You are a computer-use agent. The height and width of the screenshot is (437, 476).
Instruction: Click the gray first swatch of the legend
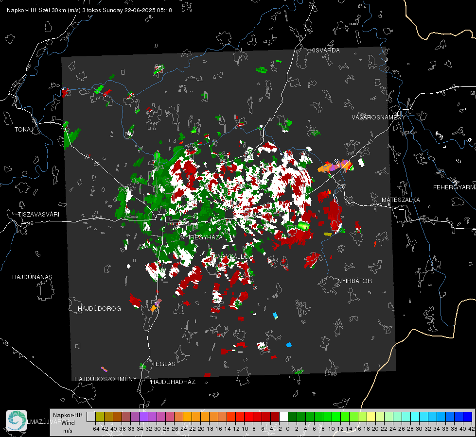(x=91, y=417)
